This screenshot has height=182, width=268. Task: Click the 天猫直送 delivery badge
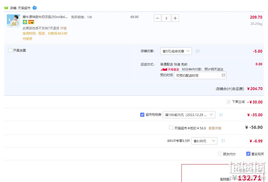pyautogui.click(x=170, y=69)
